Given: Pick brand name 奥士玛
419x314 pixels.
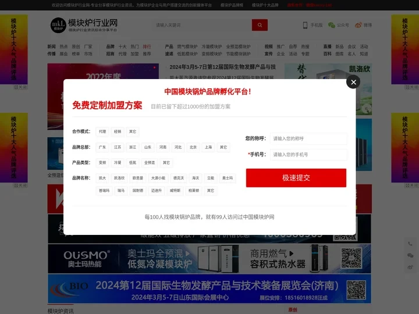Looking at the screenshot, I should [228, 178].
